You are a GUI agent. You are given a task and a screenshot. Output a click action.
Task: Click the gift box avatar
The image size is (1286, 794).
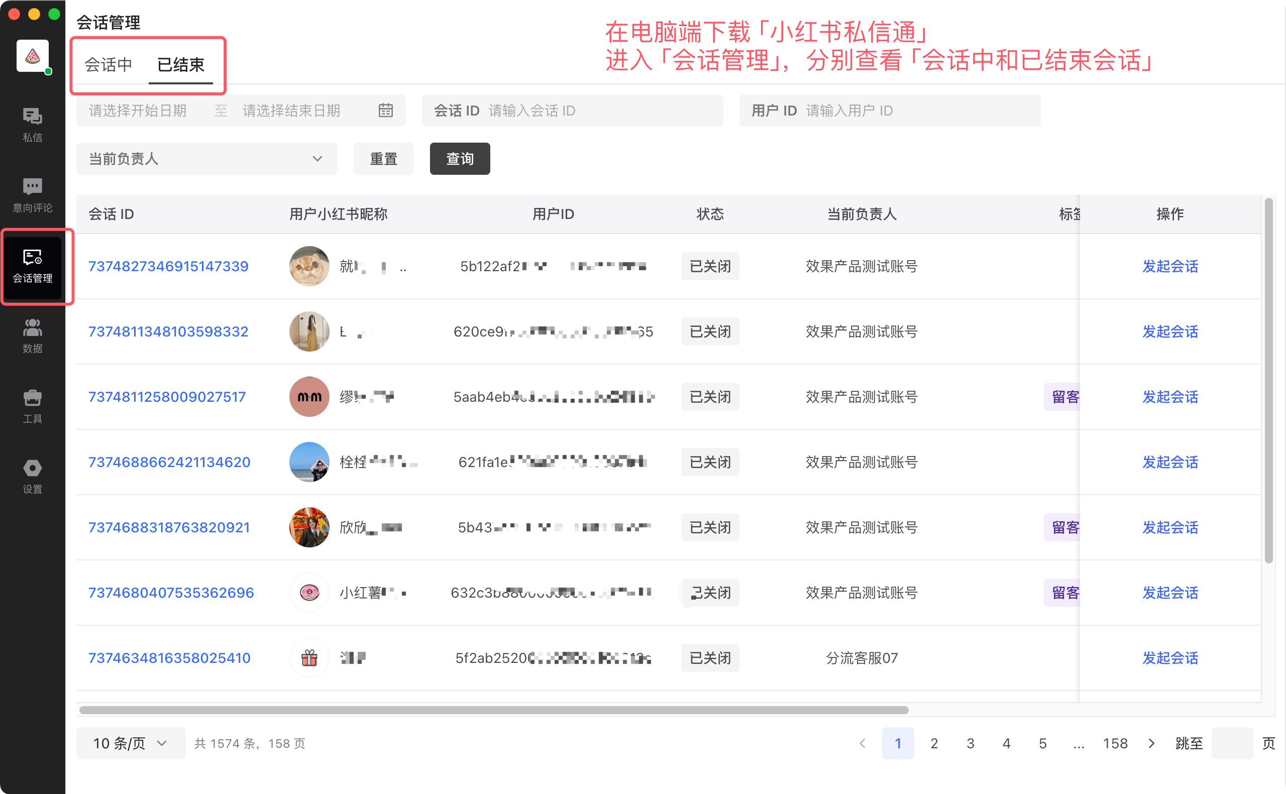309,657
